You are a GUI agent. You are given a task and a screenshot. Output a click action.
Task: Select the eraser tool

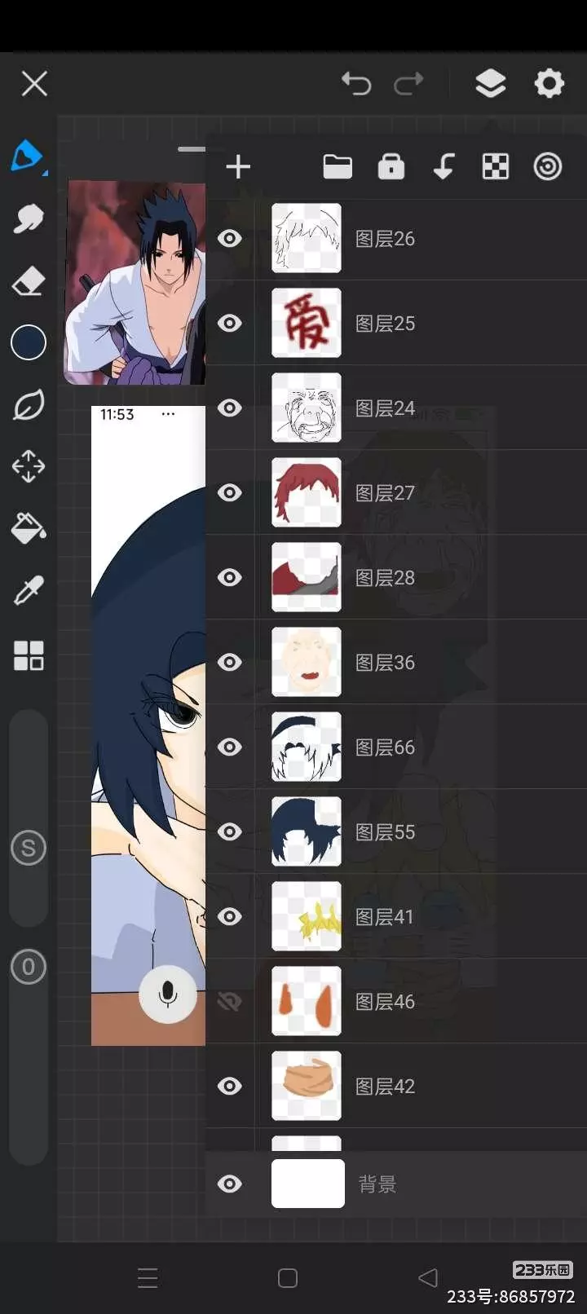click(29, 281)
